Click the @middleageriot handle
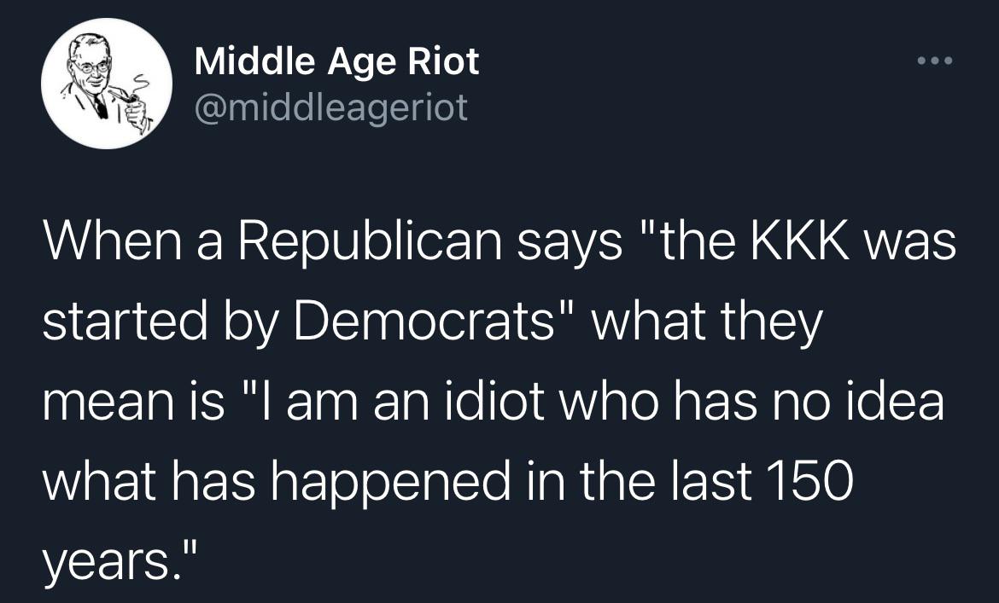This screenshot has height=603, width=999. pos(330,107)
